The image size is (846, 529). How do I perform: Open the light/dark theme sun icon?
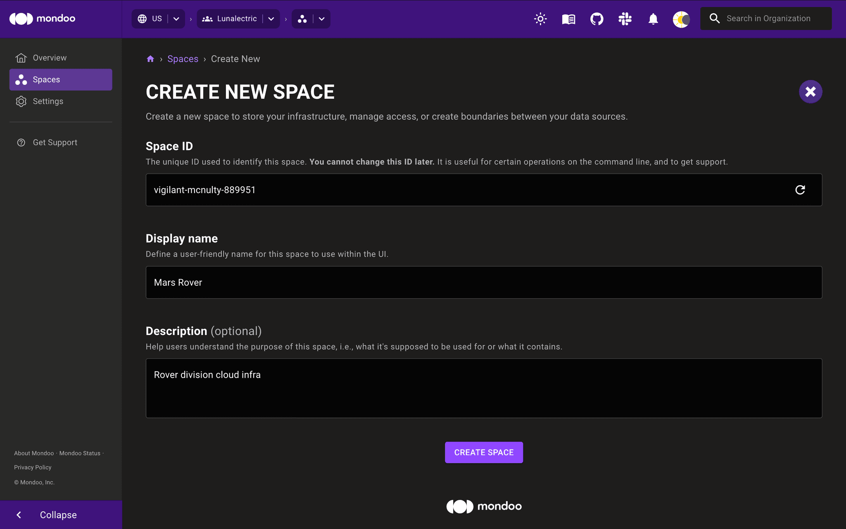[x=540, y=19]
